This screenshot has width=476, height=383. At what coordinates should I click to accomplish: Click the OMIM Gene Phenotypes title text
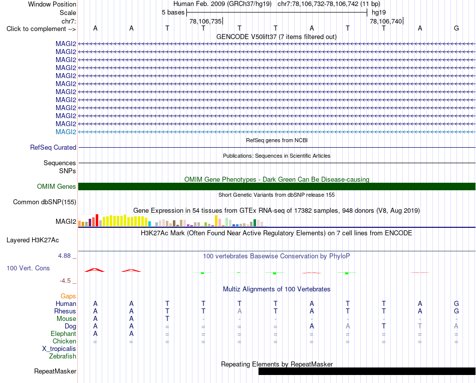[x=277, y=180]
